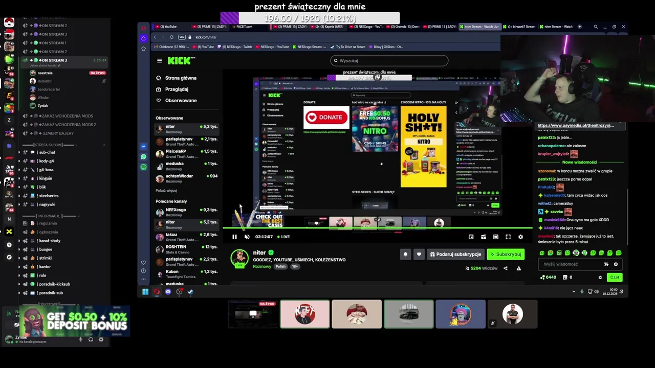Open Opera sidebar three-dots more menu
Viewport: 655px width, 368px height.
coord(143,279)
